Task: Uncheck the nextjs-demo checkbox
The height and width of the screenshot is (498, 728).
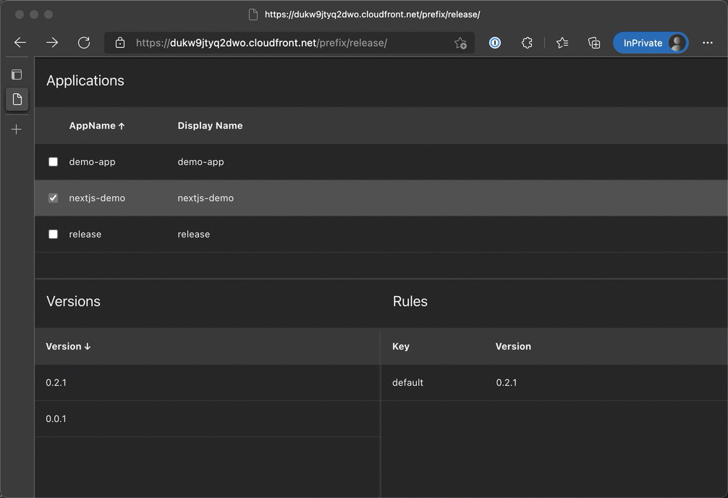Action: pos(53,198)
